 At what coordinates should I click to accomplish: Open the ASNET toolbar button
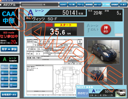point(63,4)
